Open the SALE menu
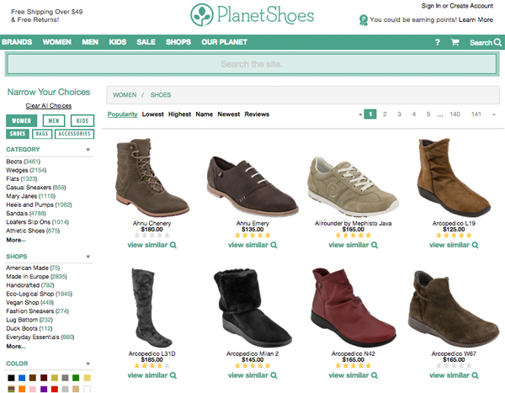The image size is (505, 393). point(146,42)
